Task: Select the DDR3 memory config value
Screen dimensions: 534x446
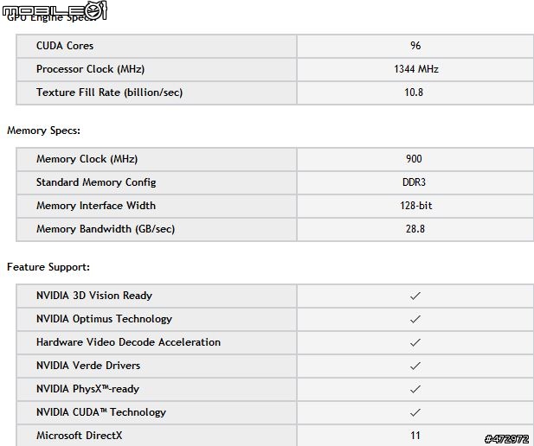Action: pos(414,182)
